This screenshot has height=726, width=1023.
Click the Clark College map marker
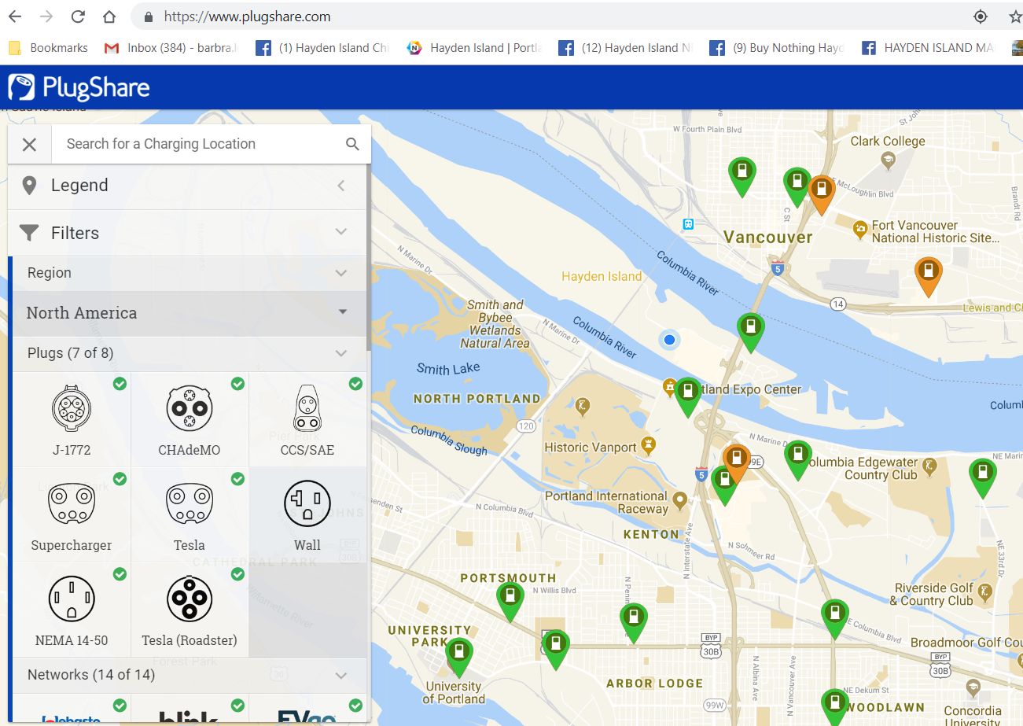click(888, 160)
